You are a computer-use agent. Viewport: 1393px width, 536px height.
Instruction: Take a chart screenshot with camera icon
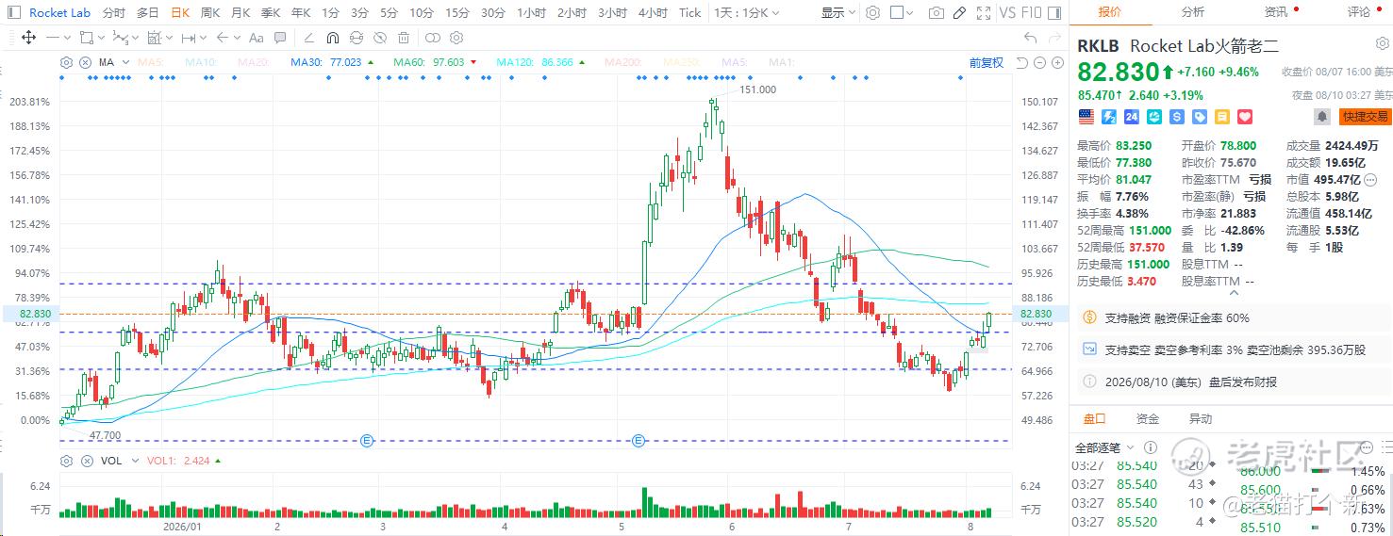coord(937,12)
